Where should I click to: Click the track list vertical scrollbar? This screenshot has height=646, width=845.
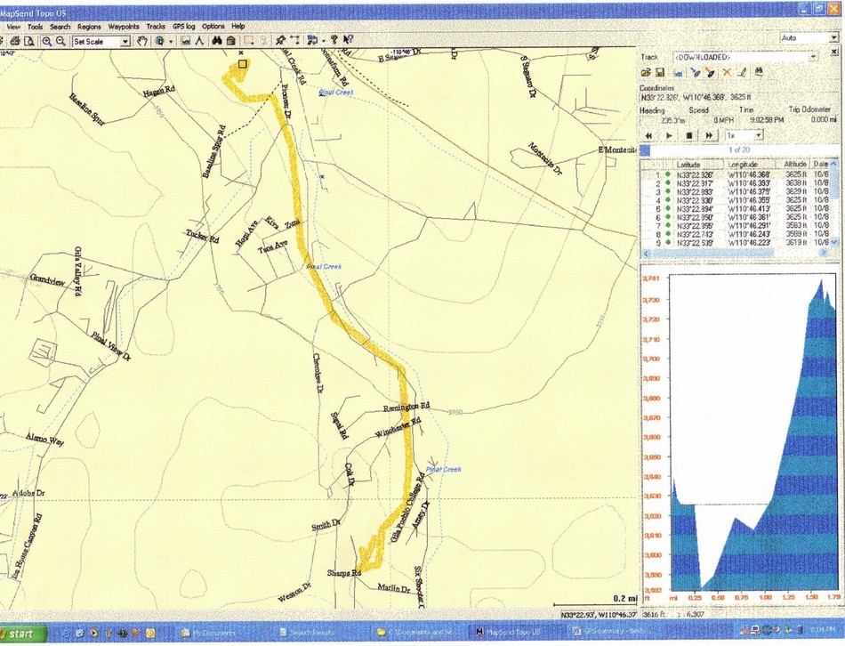point(834,202)
